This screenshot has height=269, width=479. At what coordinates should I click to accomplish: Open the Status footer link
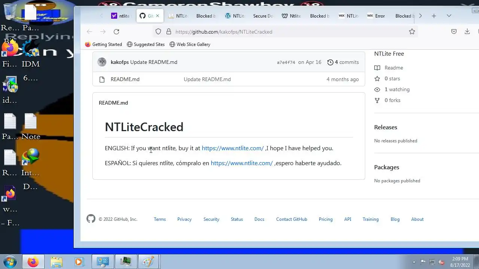(x=237, y=219)
